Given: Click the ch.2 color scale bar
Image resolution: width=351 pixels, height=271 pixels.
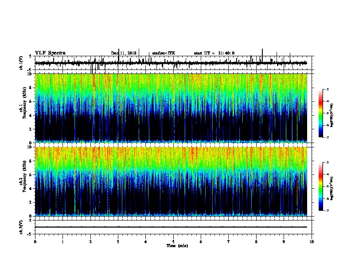Looking at the screenshot, I should (x=321, y=186).
